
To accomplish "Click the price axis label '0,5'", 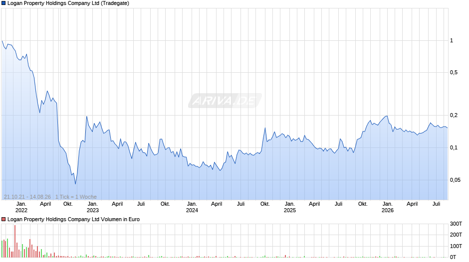I will pos(454,73).
